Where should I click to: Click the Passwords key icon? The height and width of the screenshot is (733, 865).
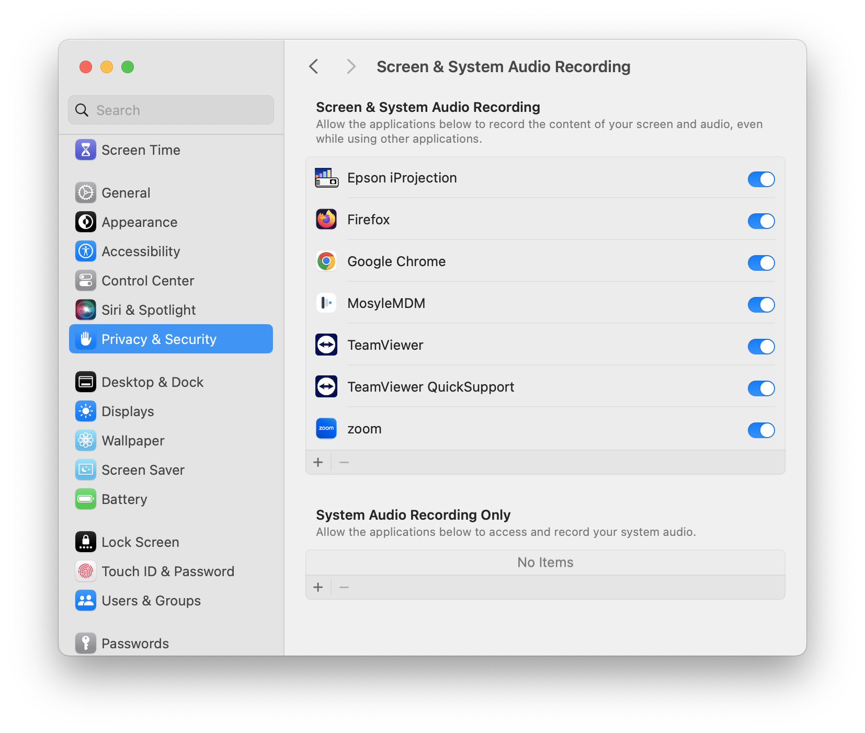(86, 644)
